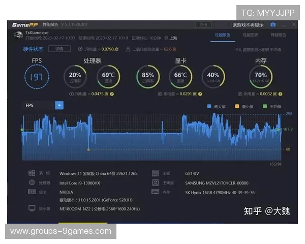Click the Windows system icon in the hardware list
Viewport: 305px width, 244px height.
pos(32,173)
